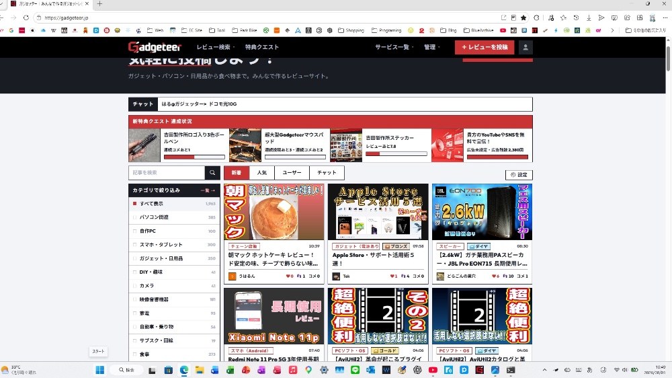
Task: Click the red レビューを投稿 button
Action: click(x=485, y=47)
